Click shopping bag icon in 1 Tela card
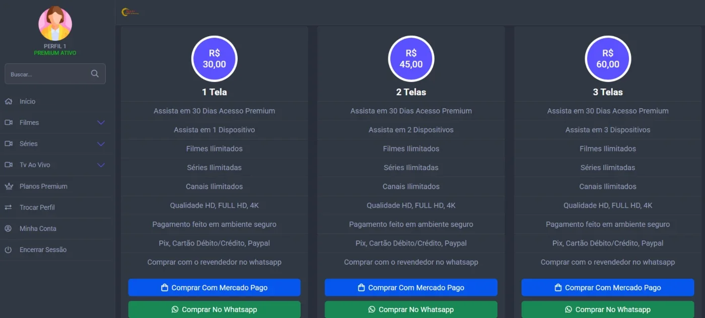The width and height of the screenshot is (705, 318). tap(165, 288)
